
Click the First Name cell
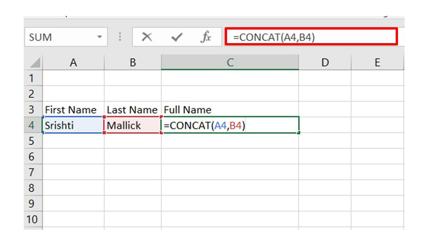(x=73, y=110)
